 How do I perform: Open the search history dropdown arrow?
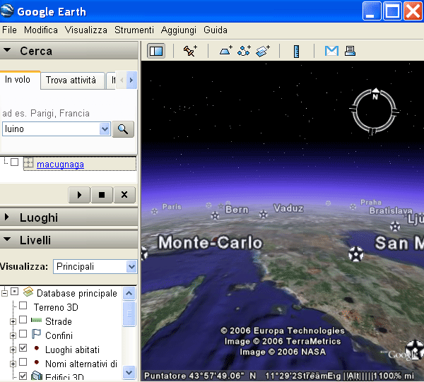pyautogui.click(x=105, y=129)
